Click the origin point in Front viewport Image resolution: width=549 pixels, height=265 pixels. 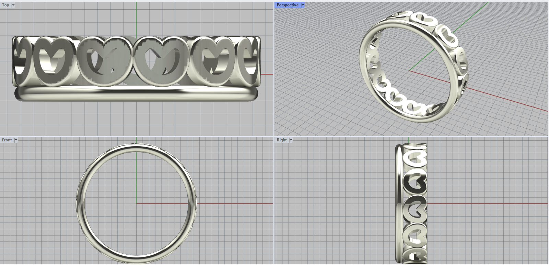(x=136, y=204)
